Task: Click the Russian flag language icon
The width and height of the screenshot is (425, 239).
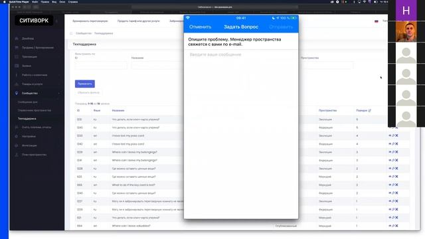Action: (x=377, y=21)
